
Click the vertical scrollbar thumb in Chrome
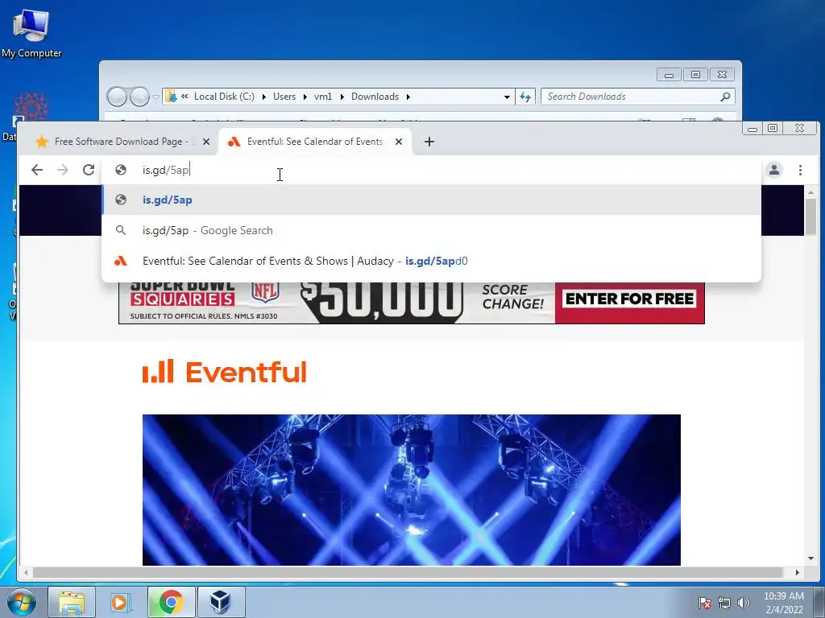tap(810, 217)
